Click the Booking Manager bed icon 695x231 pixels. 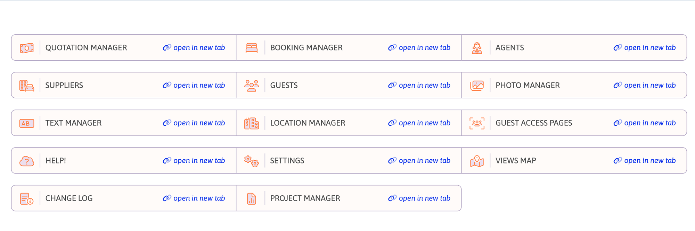252,48
